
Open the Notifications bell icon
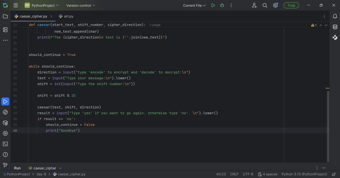(x=335, y=16)
